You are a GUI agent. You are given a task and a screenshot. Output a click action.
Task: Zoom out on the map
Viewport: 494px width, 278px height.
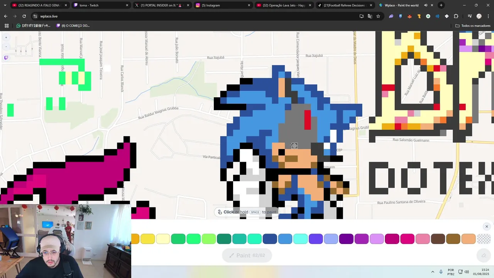(x=6, y=47)
